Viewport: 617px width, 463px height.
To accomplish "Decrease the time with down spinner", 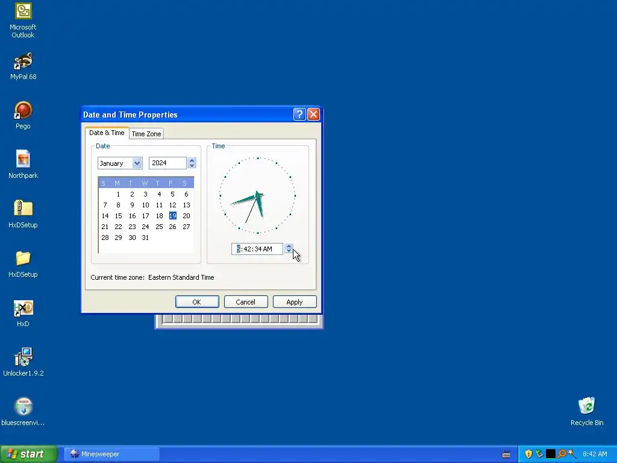I will point(289,251).
